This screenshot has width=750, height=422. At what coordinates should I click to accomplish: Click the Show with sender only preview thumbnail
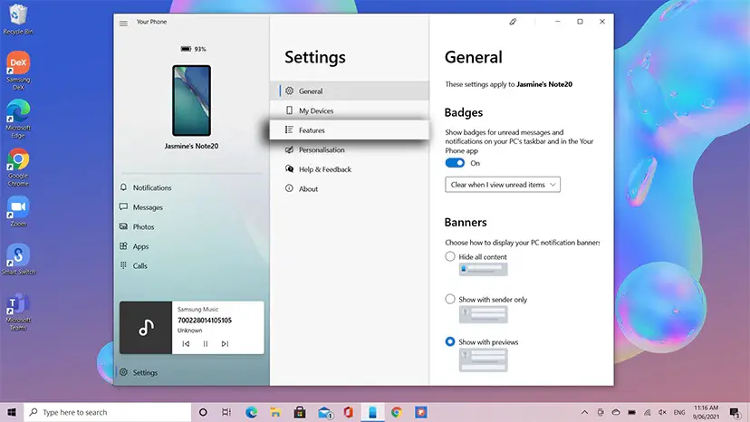(483, 314)
